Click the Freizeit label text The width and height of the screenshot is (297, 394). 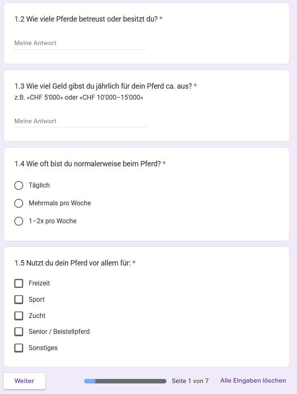click(x=39, y=283)
